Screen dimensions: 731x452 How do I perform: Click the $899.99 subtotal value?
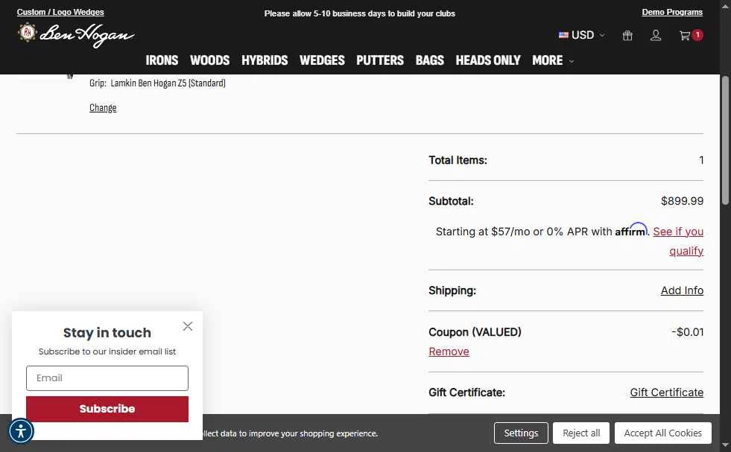[682, 201]
